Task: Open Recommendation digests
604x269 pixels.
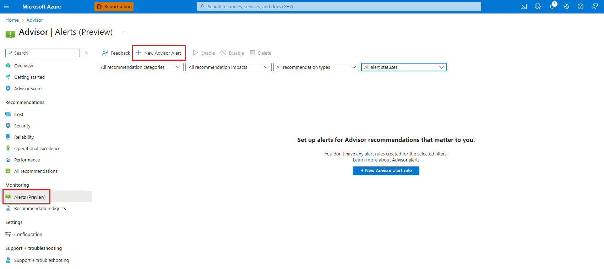Action: (x=40, y=208)
